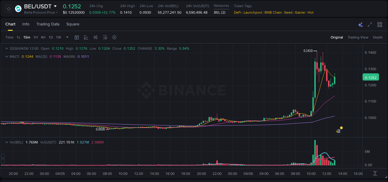The height and width of the screenshot is (182, 388).
Task: Click the 24h Vol(USDT) value 6,590,496.48
Action: [x=197, y=12]
